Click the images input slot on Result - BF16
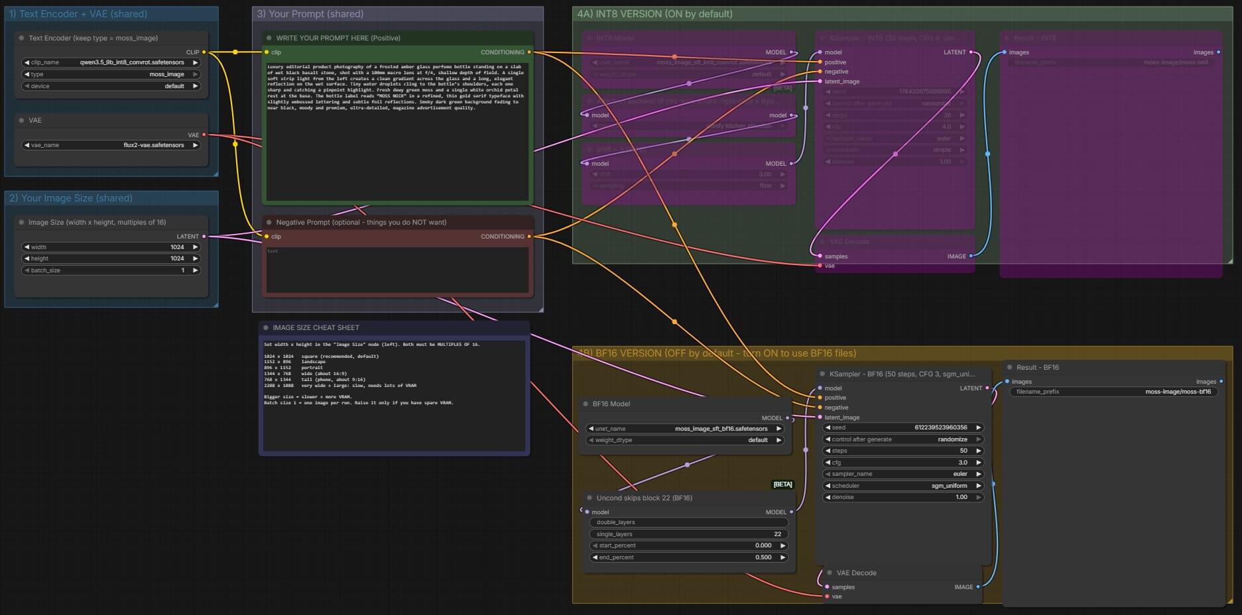 point(1007,381)
